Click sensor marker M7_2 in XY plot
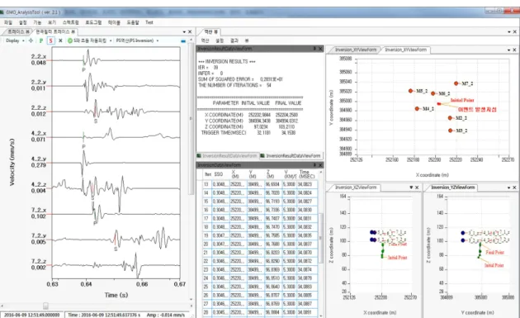 [456, 83]
